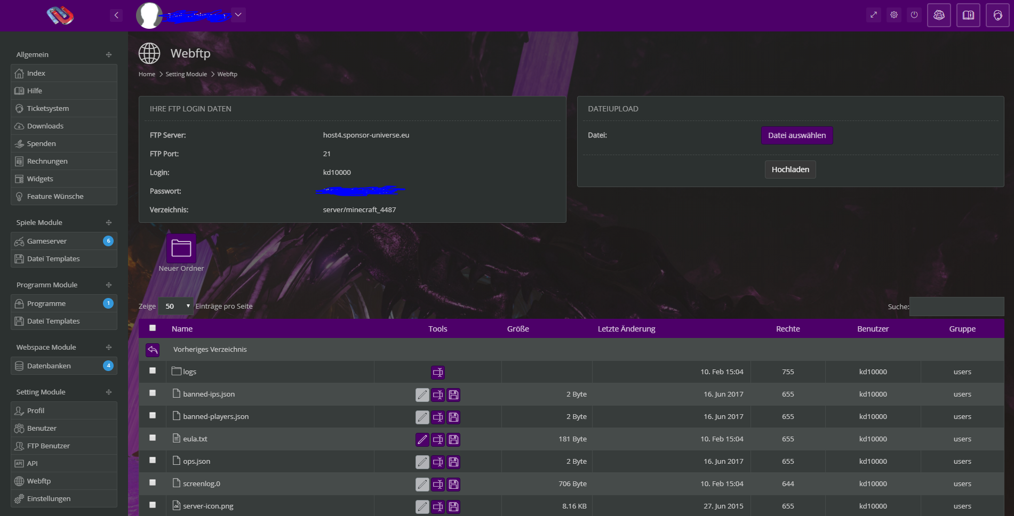Open the info book icon in header

point(968,15)
